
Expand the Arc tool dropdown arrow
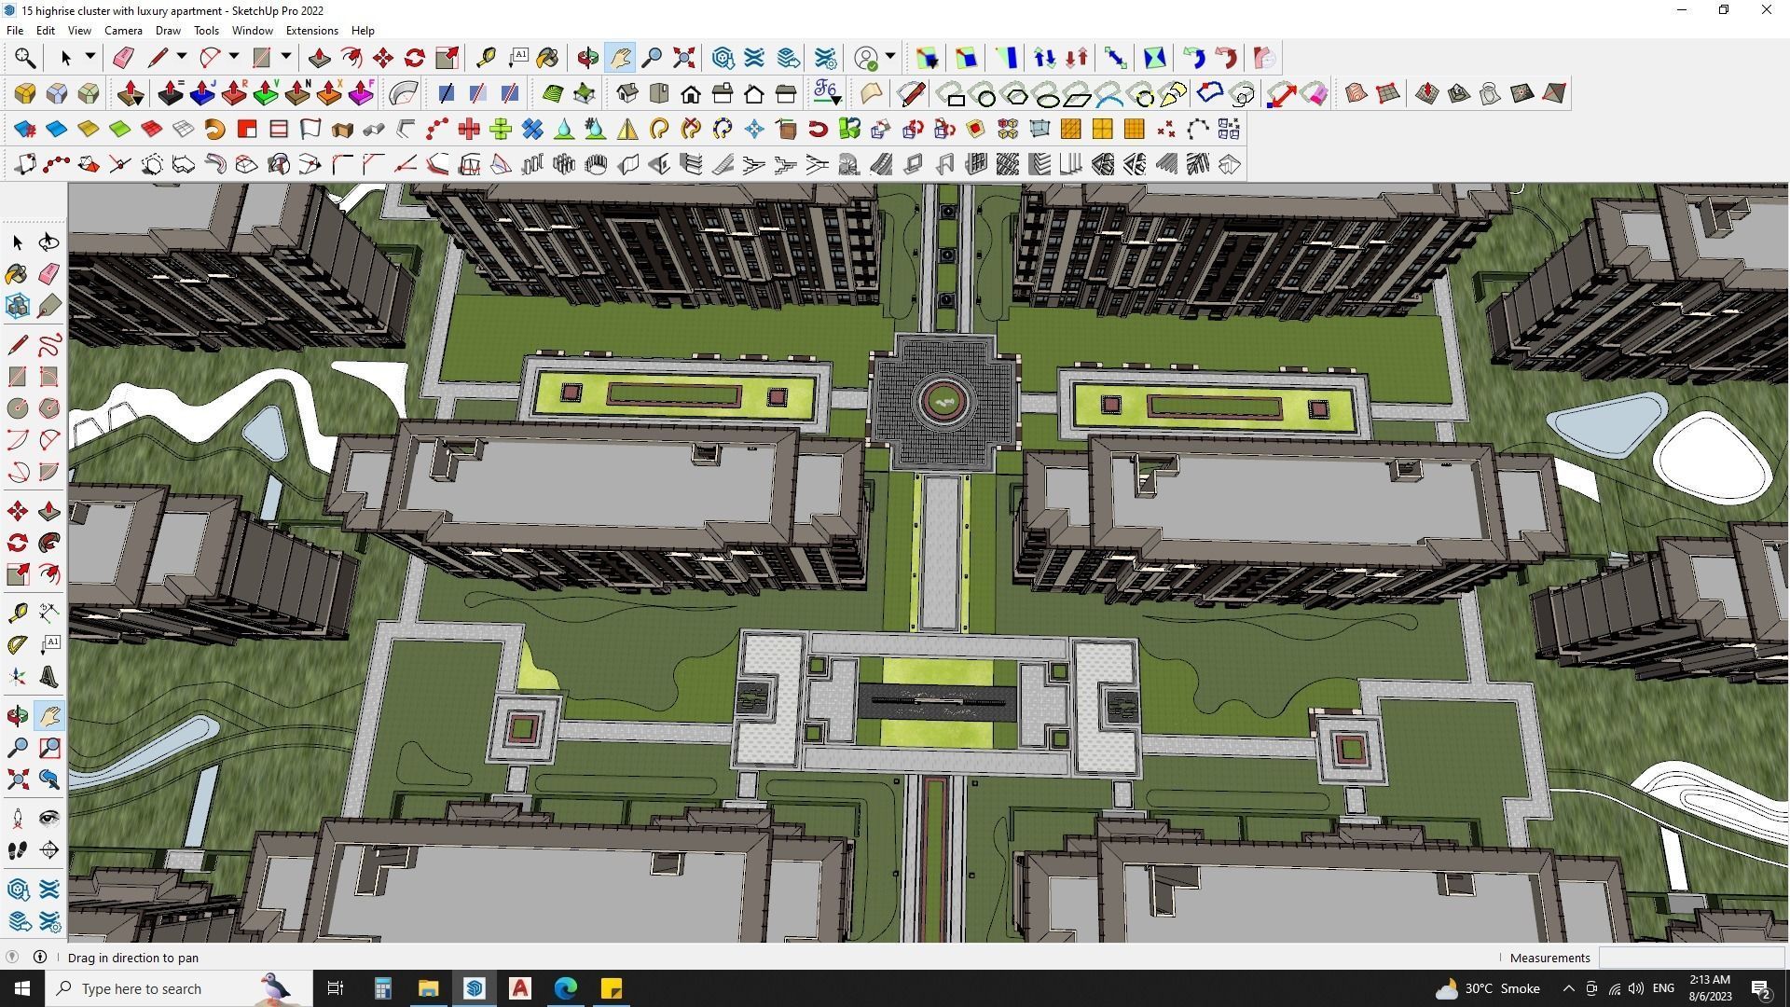234,58
